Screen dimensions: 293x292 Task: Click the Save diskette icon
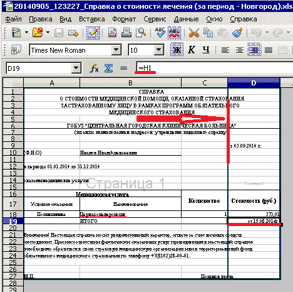(59, 33)
